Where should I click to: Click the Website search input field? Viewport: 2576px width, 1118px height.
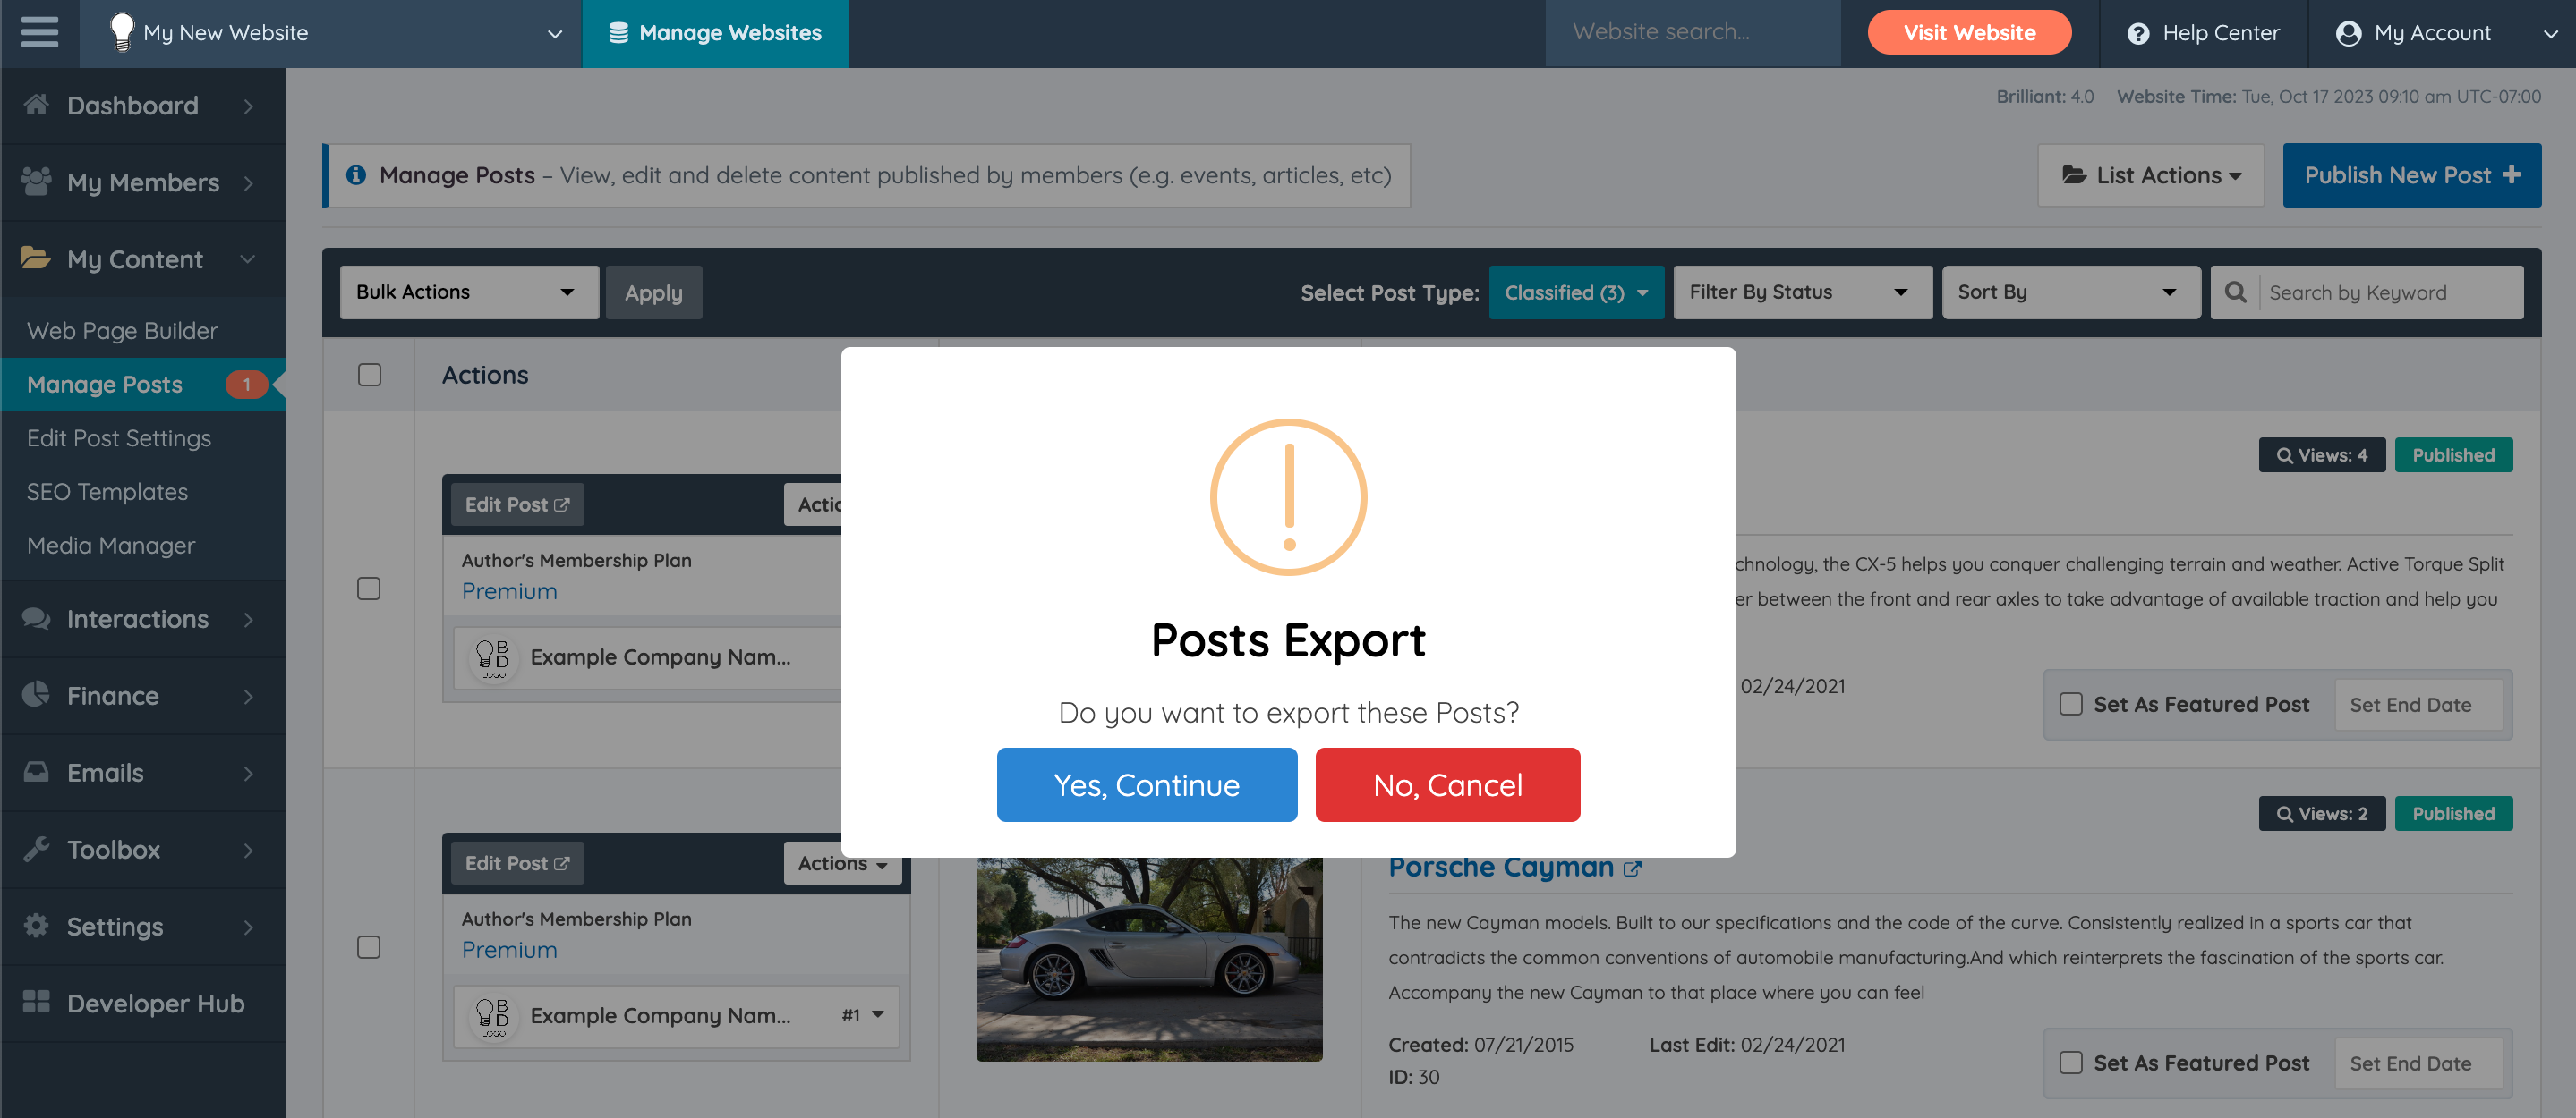pyautogui.click(x=1692, y=32)
